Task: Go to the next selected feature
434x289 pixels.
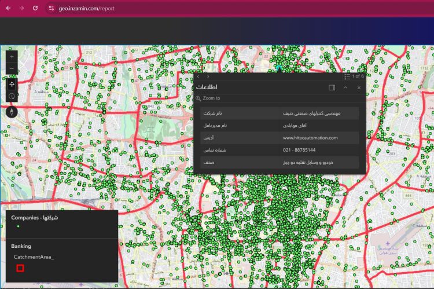Action: coord(208,76)
